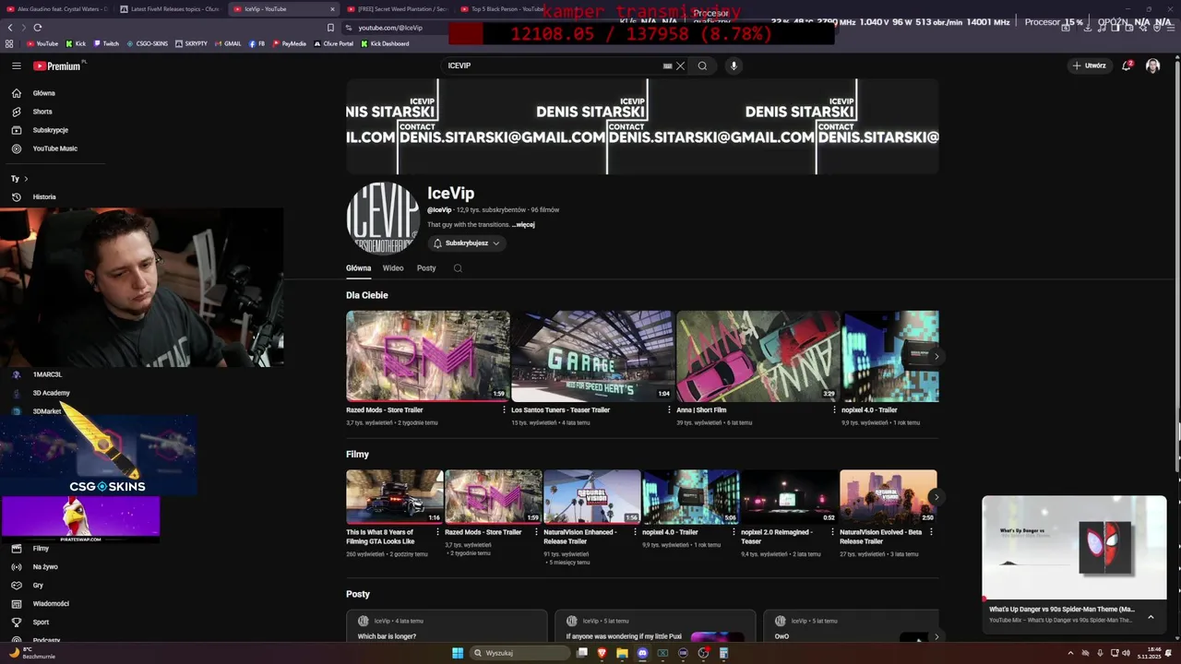Viewport: 1181px width, 664px height.
Task: Clear the ICEVIP search text
Action: tap(681, 65)
